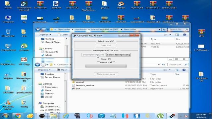Open the view options dropdown in the Mario Kart window

pos(170,35)
